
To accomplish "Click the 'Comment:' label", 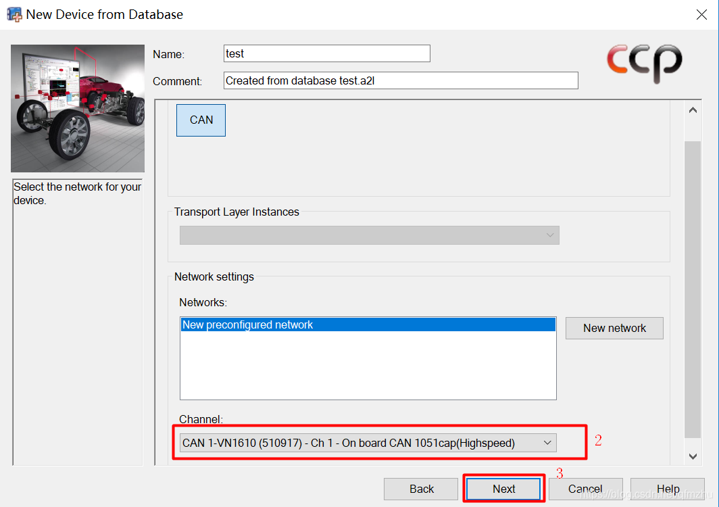I will 178,81.
